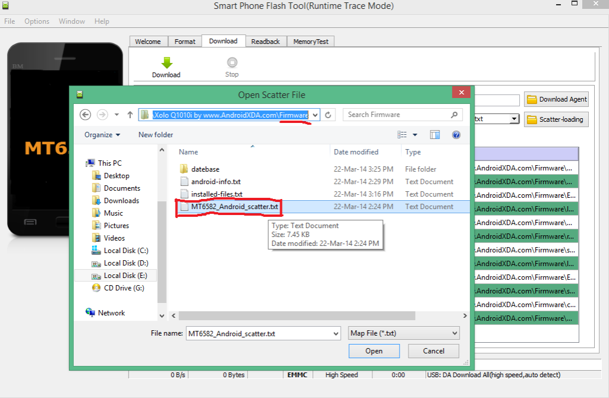Click the Stop icon in toolbar

(x=232, y=62)
